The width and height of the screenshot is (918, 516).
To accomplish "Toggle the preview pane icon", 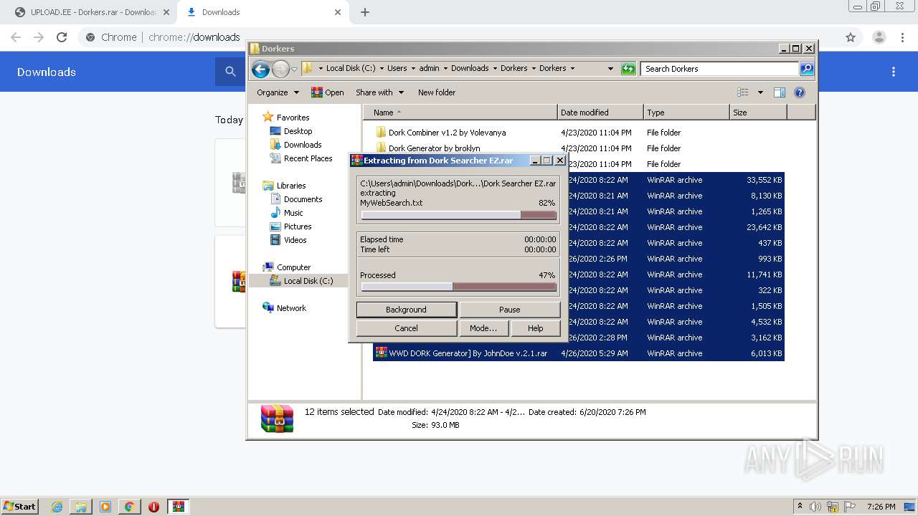I will click(x=780, y=92).
